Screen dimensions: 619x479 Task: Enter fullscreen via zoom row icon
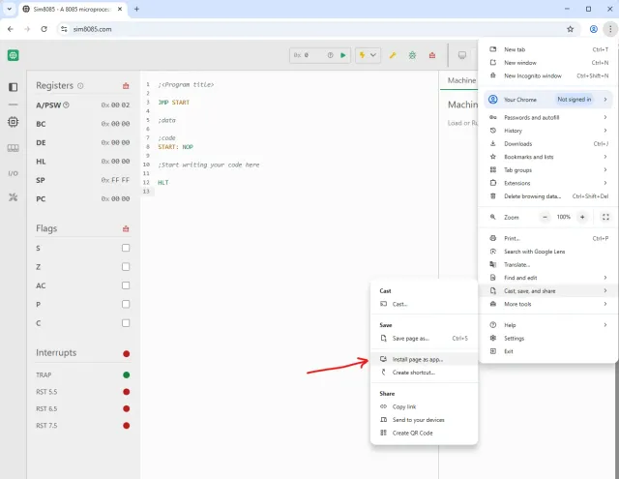[605, 217]
